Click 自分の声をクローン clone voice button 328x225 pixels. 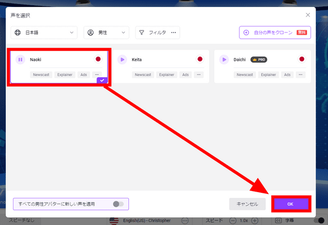tap(275, 33)
